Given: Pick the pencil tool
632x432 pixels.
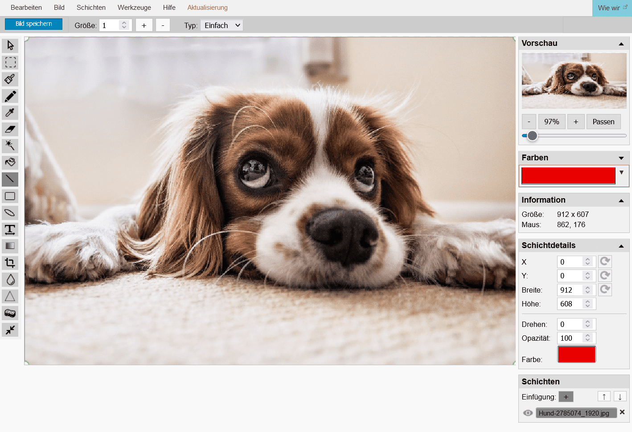Looking at the screenshot, I should 10,96.
